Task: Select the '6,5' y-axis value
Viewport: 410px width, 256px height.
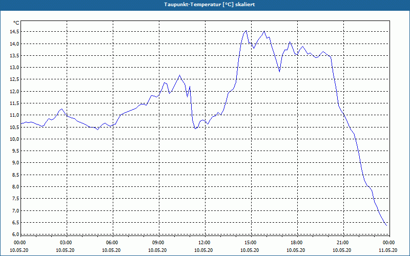Action: pyautogui.click(x=15, y=222)
